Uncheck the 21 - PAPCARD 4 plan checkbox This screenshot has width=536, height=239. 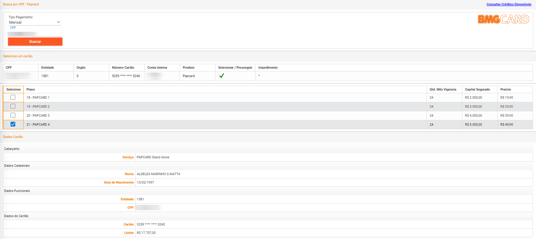tap(13, 124)
